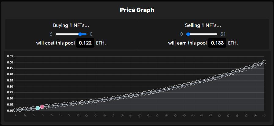
Task: Click the 0.122 ETH cost value field
Action: coord(85,43)
